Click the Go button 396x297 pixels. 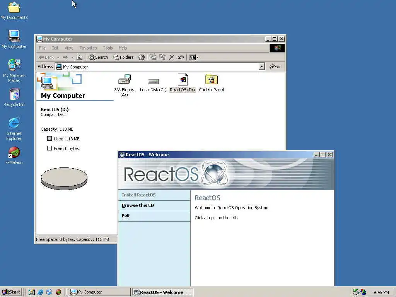[275, 67]
